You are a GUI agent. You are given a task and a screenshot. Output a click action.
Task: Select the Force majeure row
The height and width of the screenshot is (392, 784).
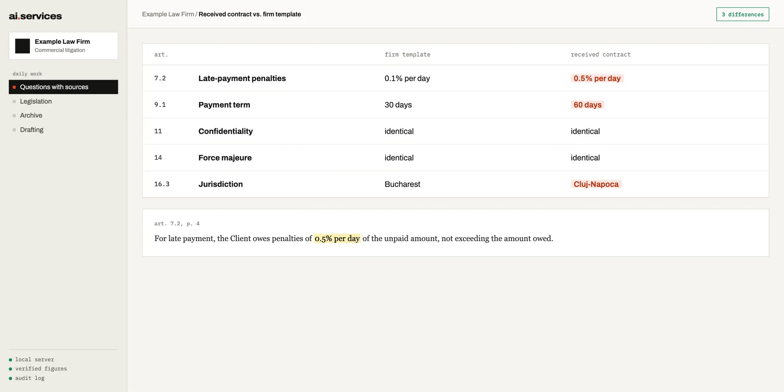[x=455, y=158]
